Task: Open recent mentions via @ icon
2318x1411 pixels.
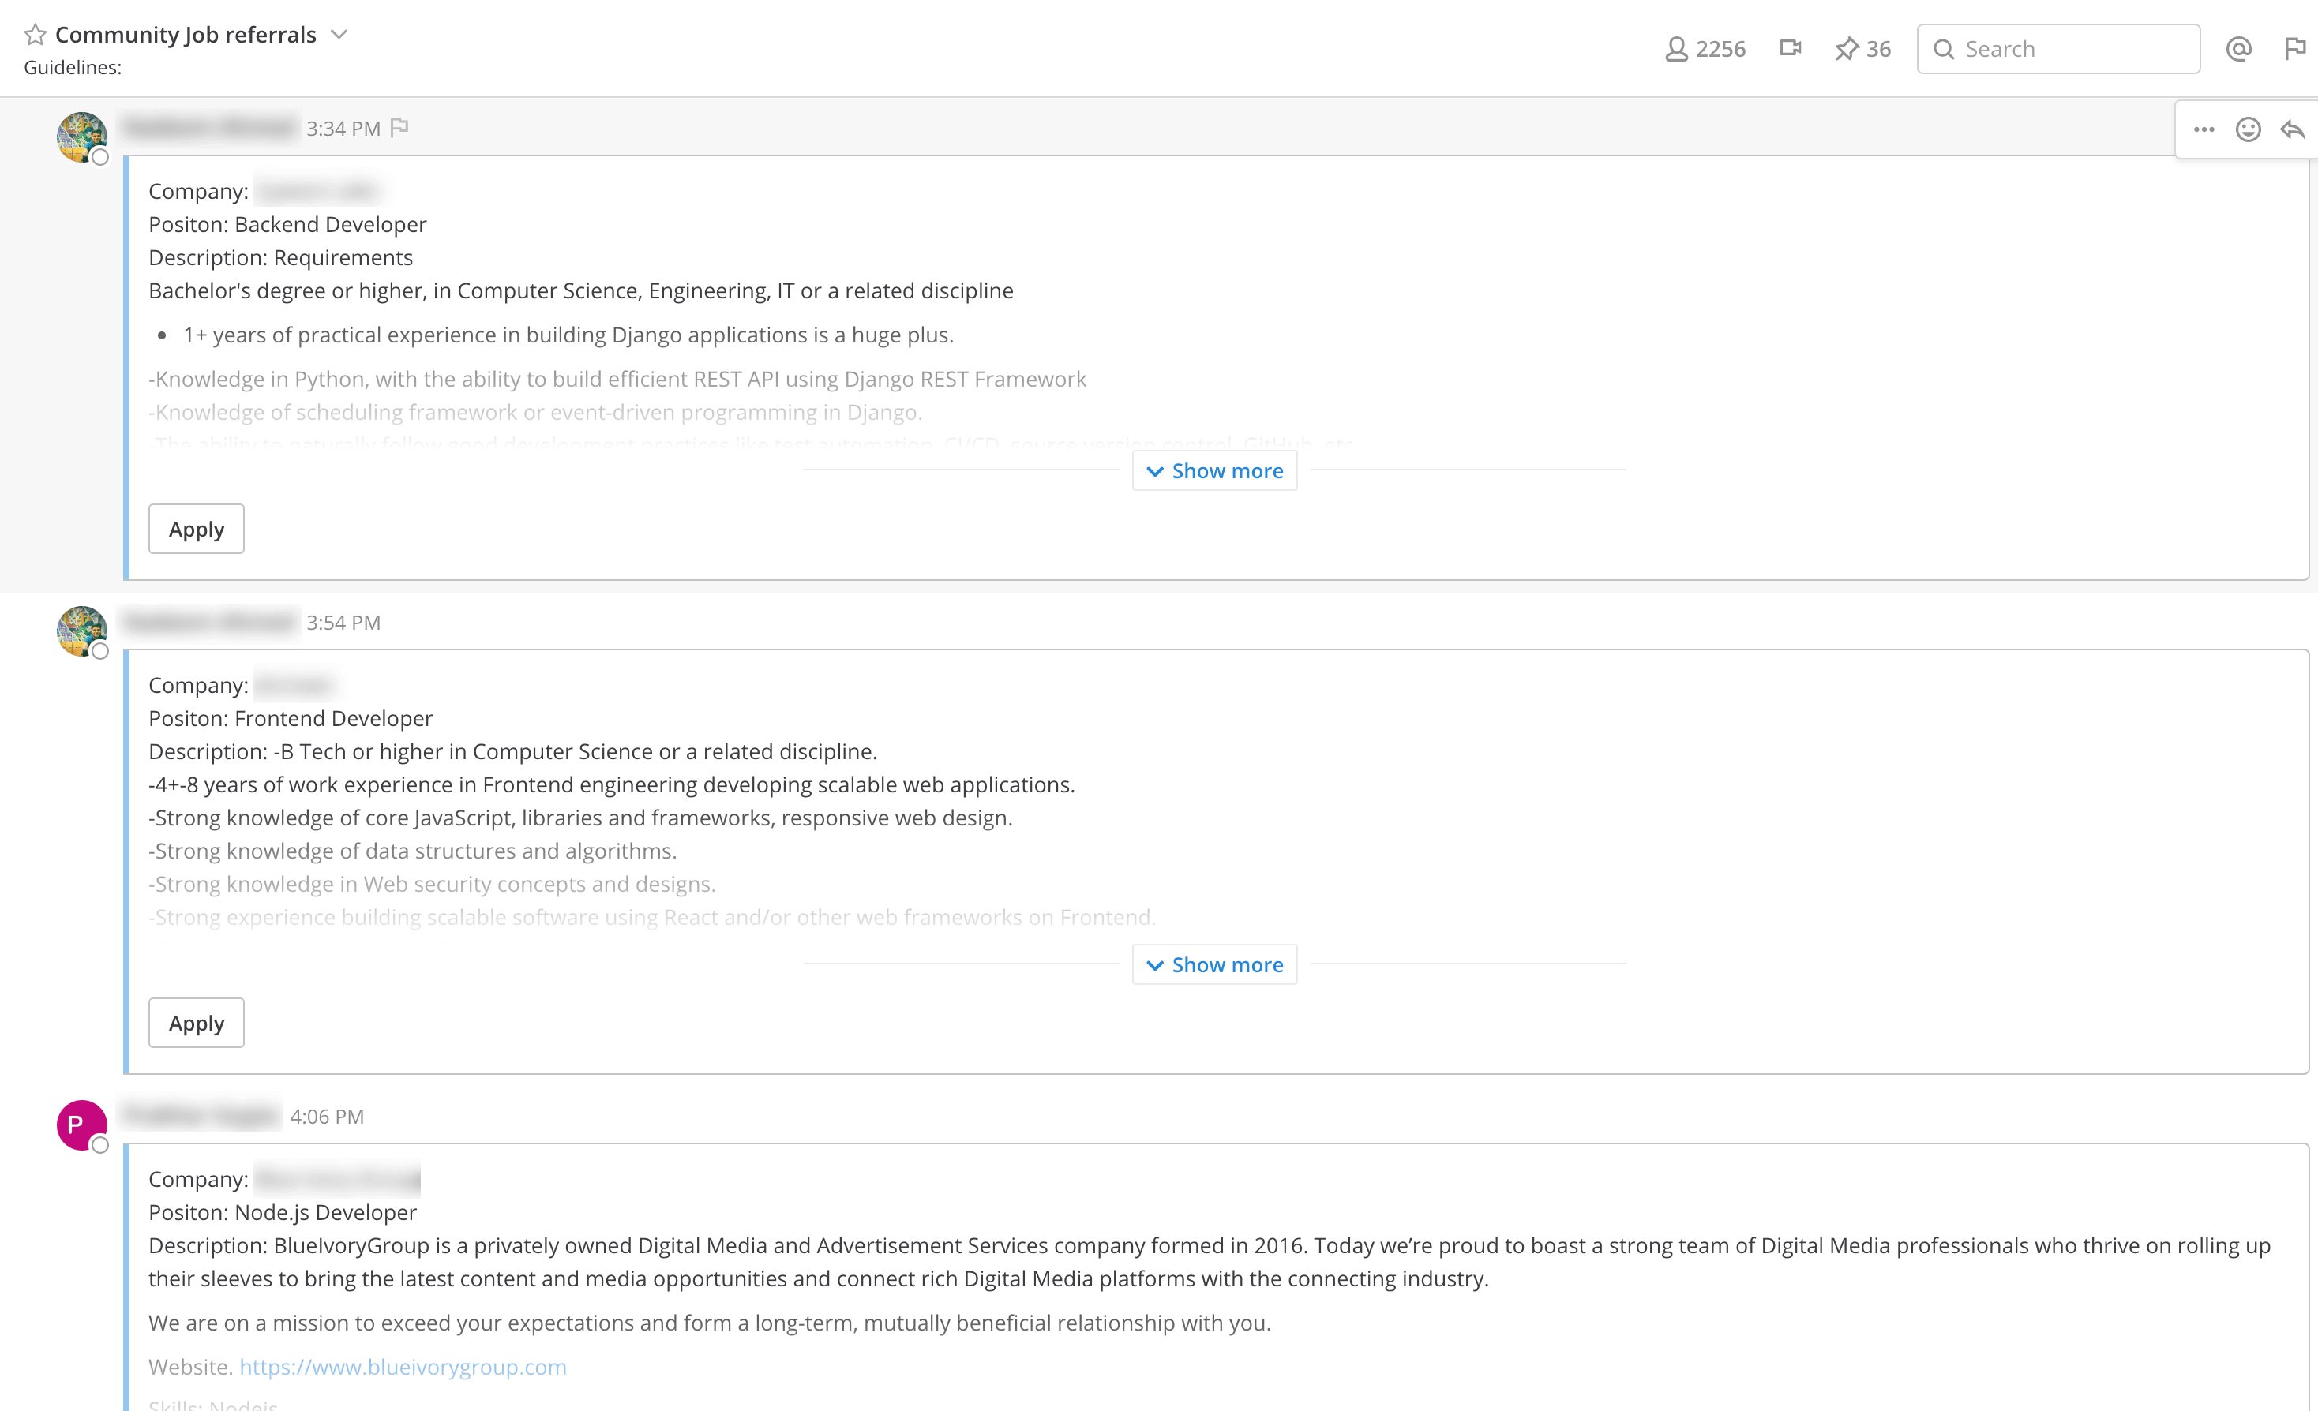Action: (x=2239, y=49)
